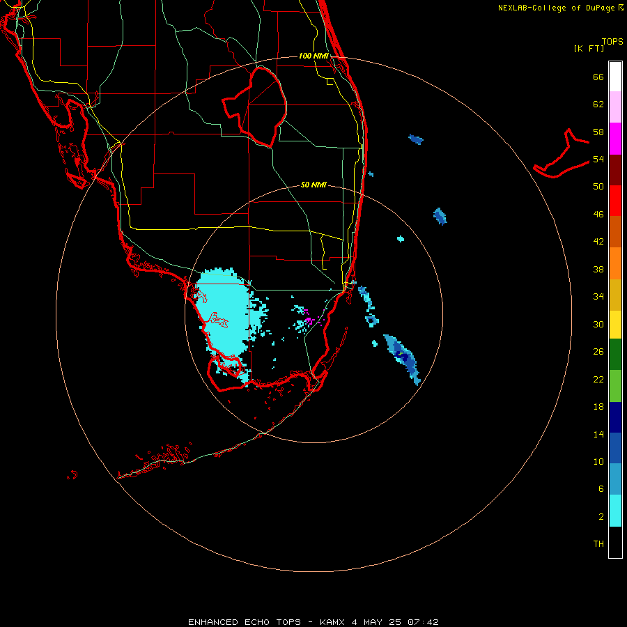Click the 62 value on the scale

click(x=598, y=104)
